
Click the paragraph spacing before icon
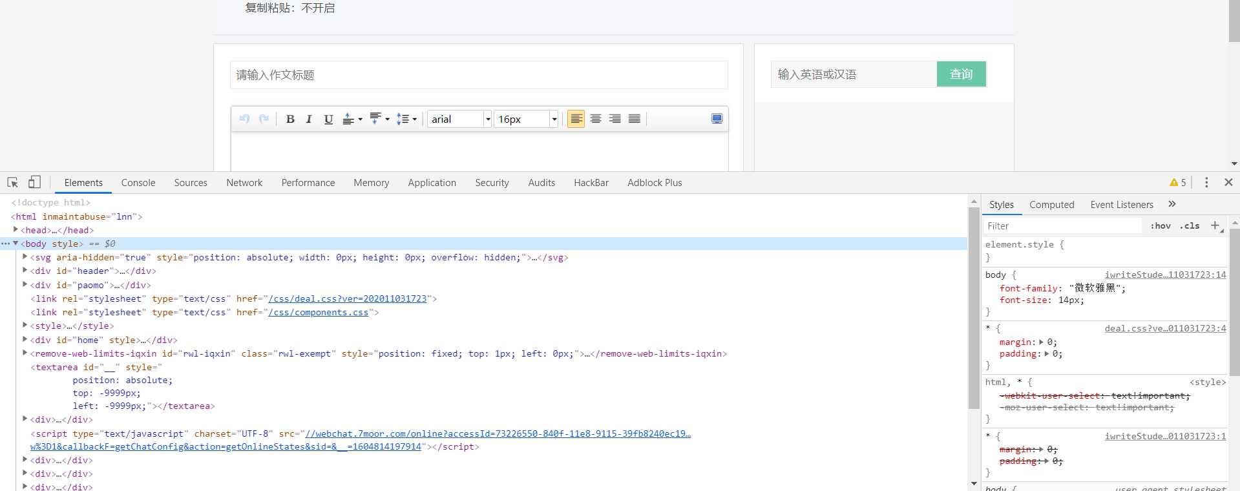(348, 119)
